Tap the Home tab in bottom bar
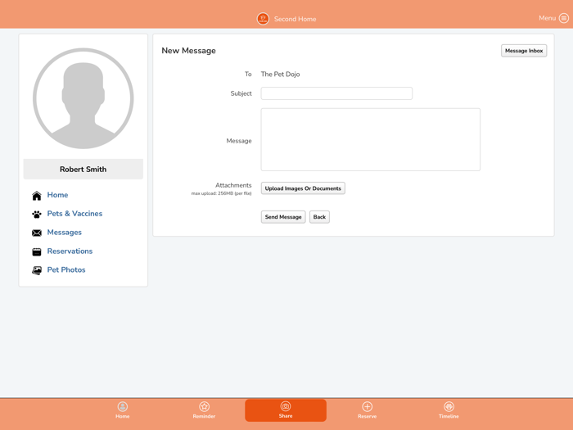The width and height of the screenshot is (573, 430). pos(123,410)
